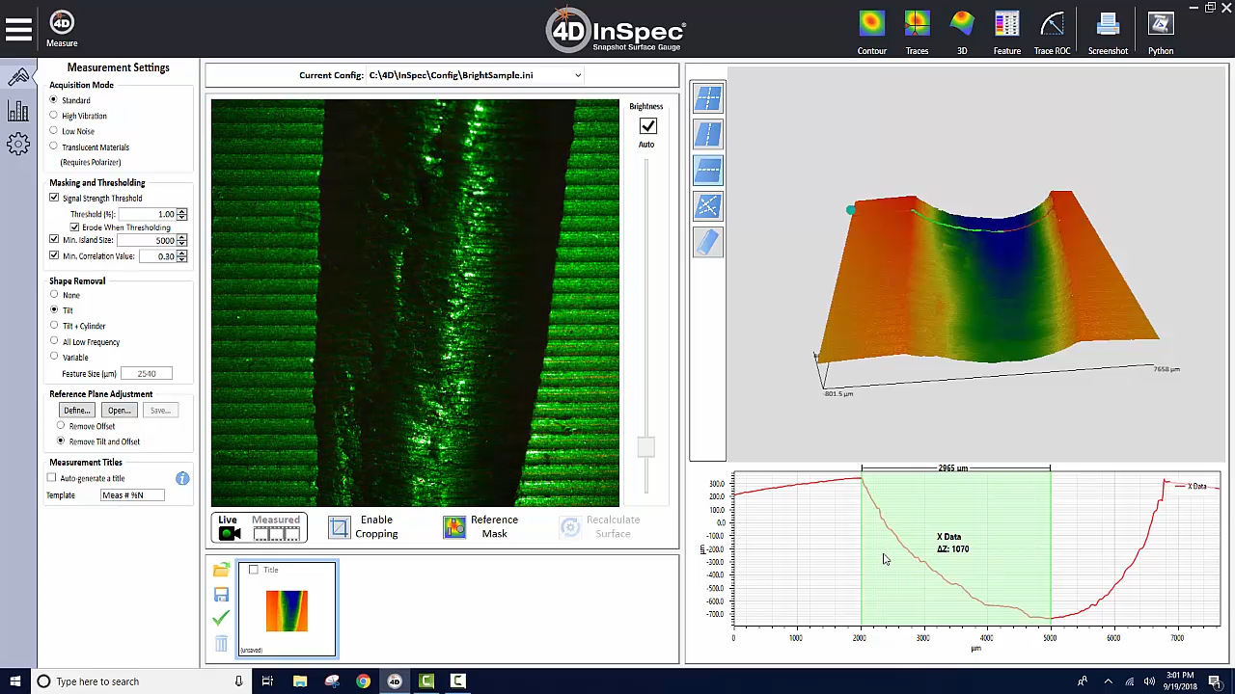
Task: Increase Min. Island Size value
Action: point(181,237)
